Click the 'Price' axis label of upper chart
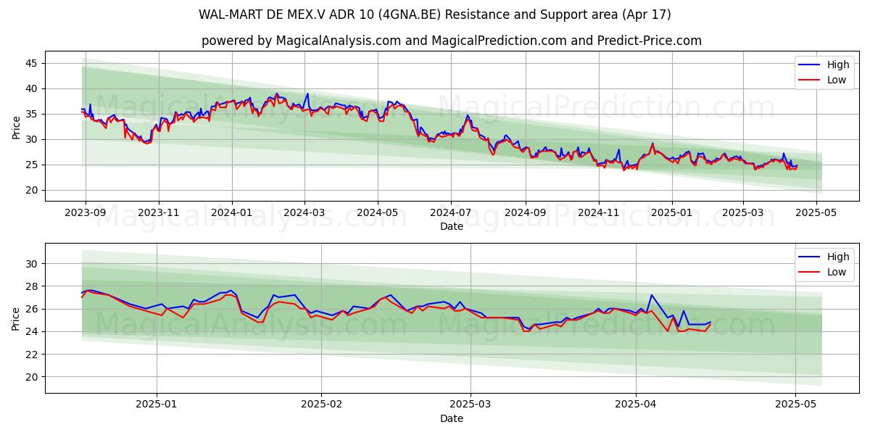Screen dimensions: 870x435 coord(16,126)
